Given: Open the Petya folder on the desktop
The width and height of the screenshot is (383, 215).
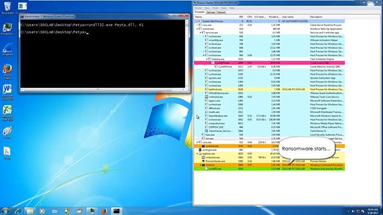Looking at the screenshot, I should tap(7, 153).
